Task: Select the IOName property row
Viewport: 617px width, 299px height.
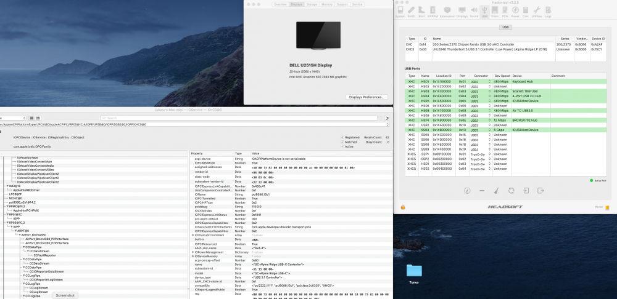Action: [291, 194]
